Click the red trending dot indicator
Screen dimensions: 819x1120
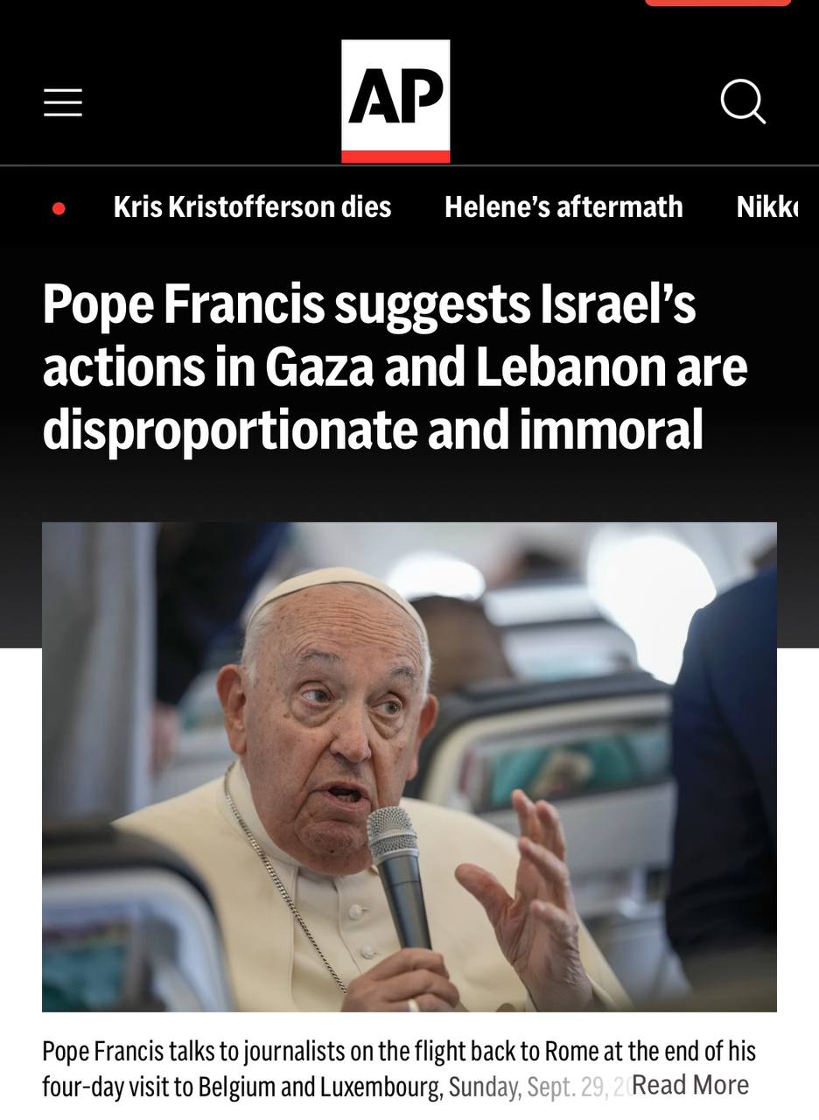tap(59, 208)
